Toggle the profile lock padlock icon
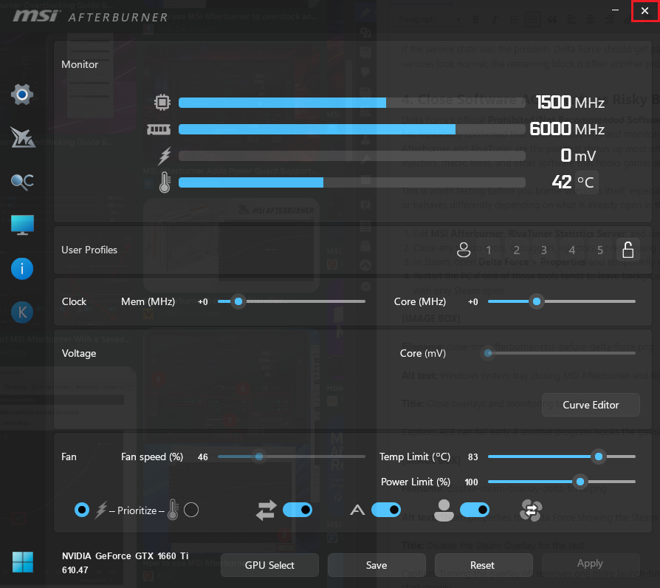 pyautogui.click(x=628, y=250)
